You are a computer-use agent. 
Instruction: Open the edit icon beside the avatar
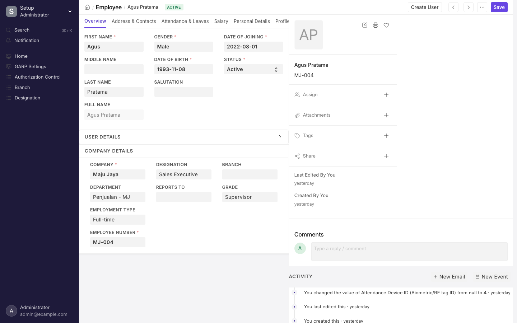[x=365, y=25]
